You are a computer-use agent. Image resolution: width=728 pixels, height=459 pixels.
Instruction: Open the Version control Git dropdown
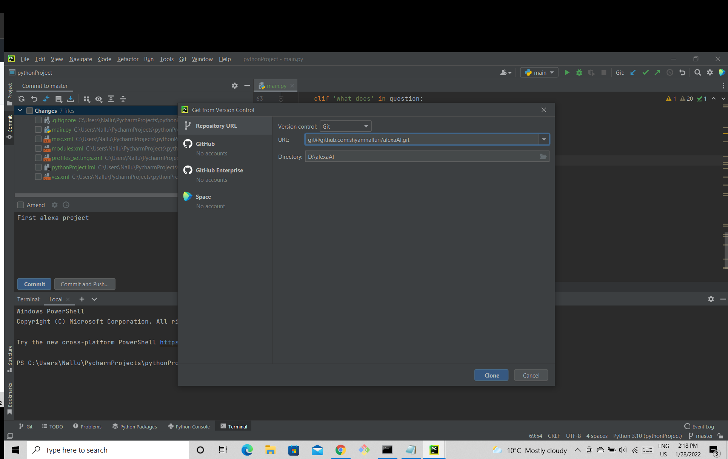tap(345, 126)
